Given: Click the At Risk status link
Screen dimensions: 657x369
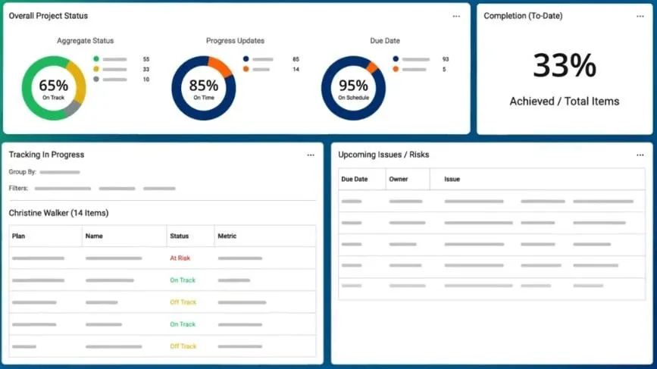Looking at the screenshot, I should 180,258.
